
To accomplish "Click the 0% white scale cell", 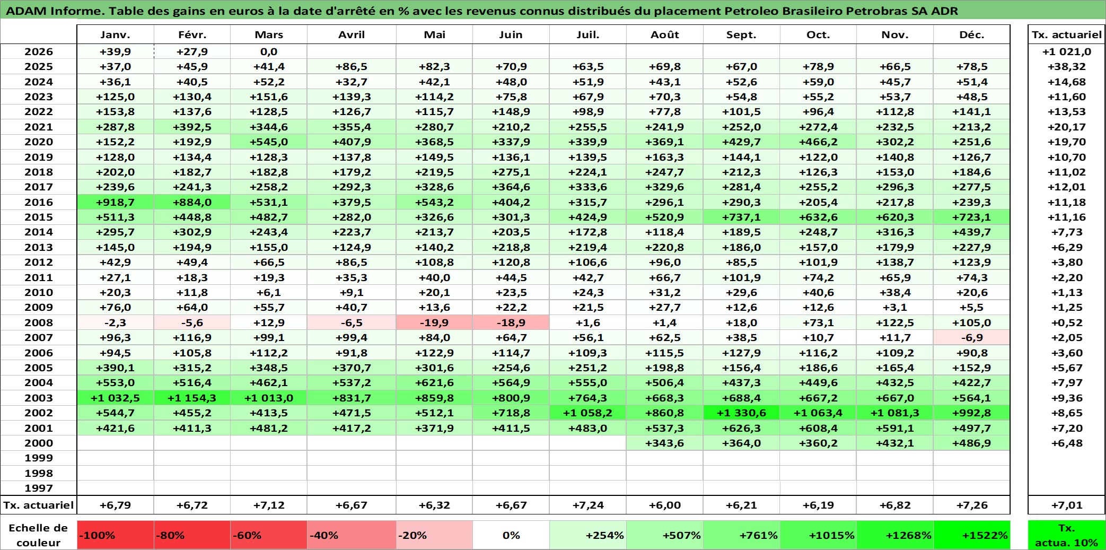I will (x=511, y=535).
